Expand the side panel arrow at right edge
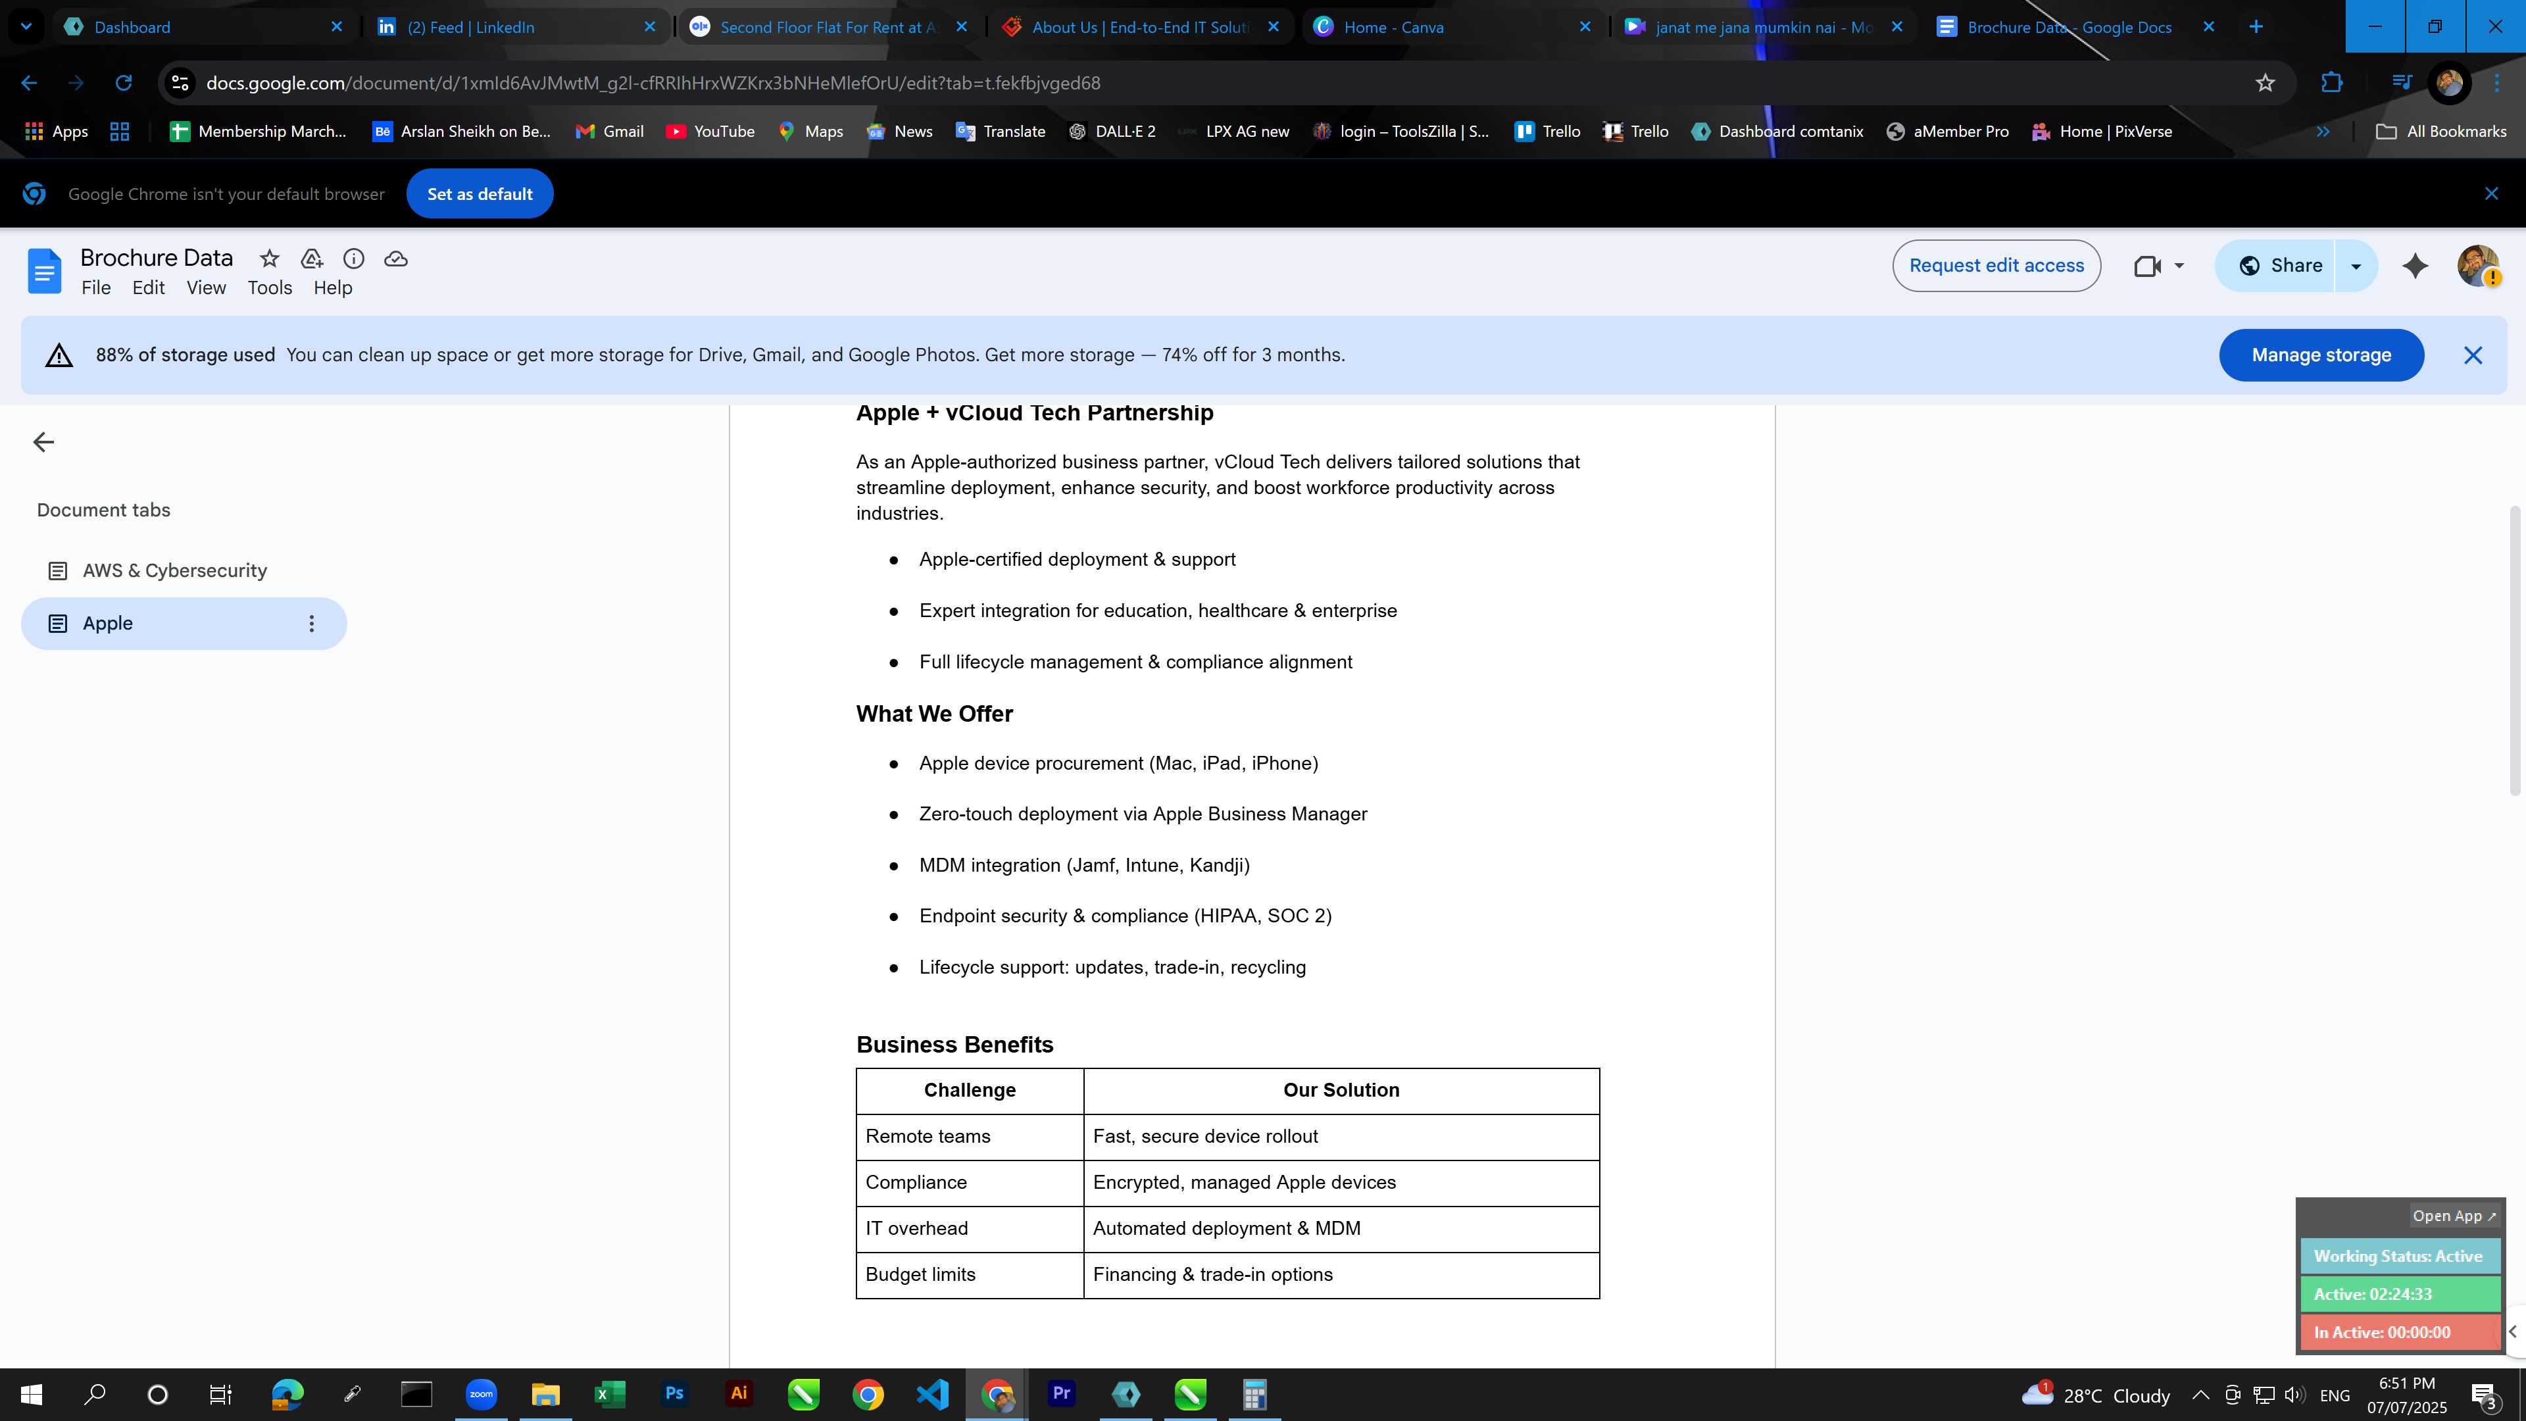This screenshot has width=2526, height=1421. point(2512,1332)
